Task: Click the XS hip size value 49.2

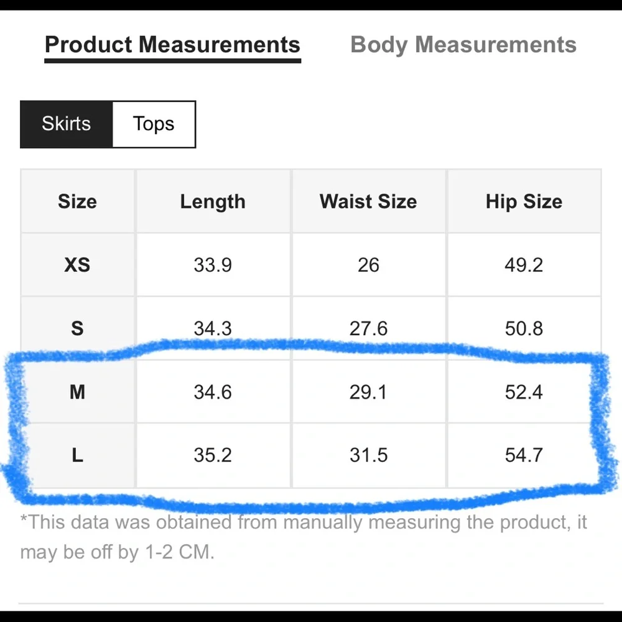Action: (524, 265)
